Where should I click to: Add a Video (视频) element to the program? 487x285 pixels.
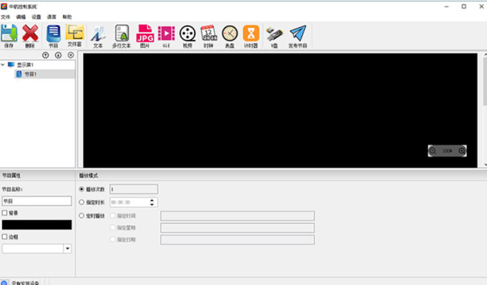tap(187, 35)
